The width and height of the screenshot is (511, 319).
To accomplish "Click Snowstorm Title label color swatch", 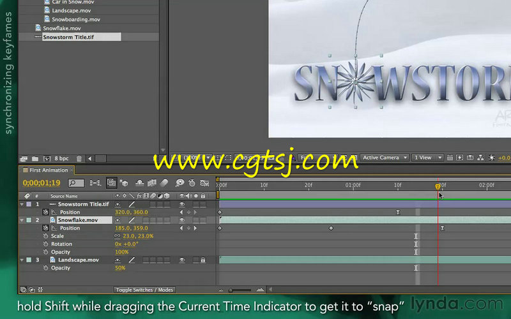I will pyautogui.click(x=29, y=204).
